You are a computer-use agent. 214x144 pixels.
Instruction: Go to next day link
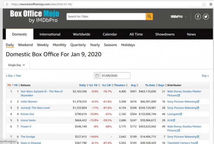coord(205,76)
